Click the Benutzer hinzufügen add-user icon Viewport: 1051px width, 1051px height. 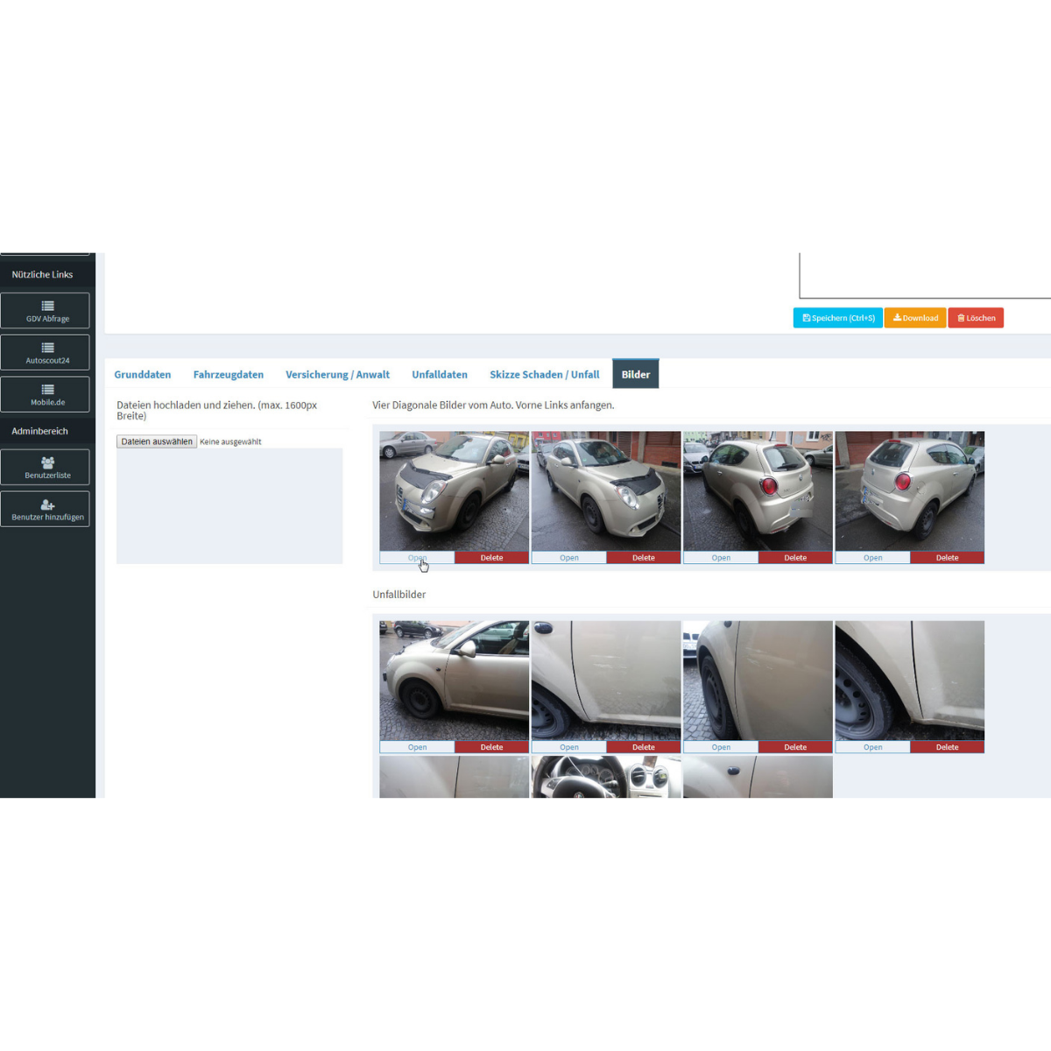click(x=47, y=504)
